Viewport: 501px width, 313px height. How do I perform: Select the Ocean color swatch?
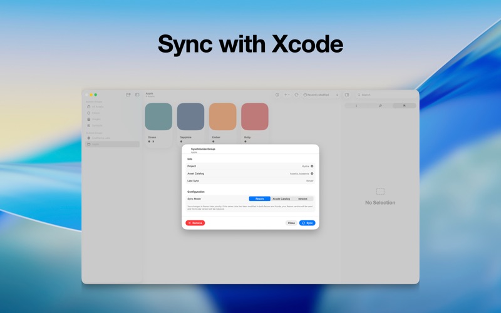[x=158, y=116]
